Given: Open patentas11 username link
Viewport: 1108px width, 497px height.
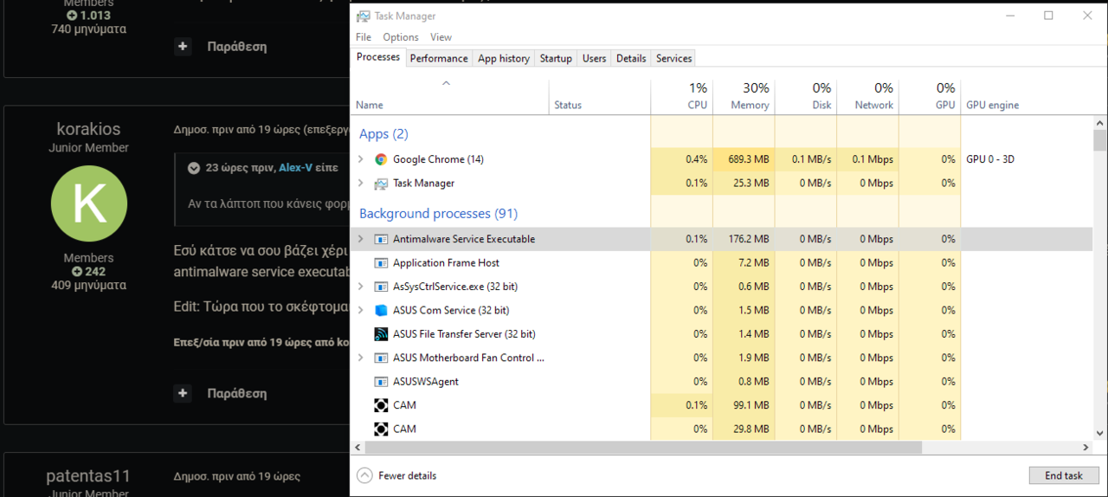Looking at the screenshot, I should [88, 476].
